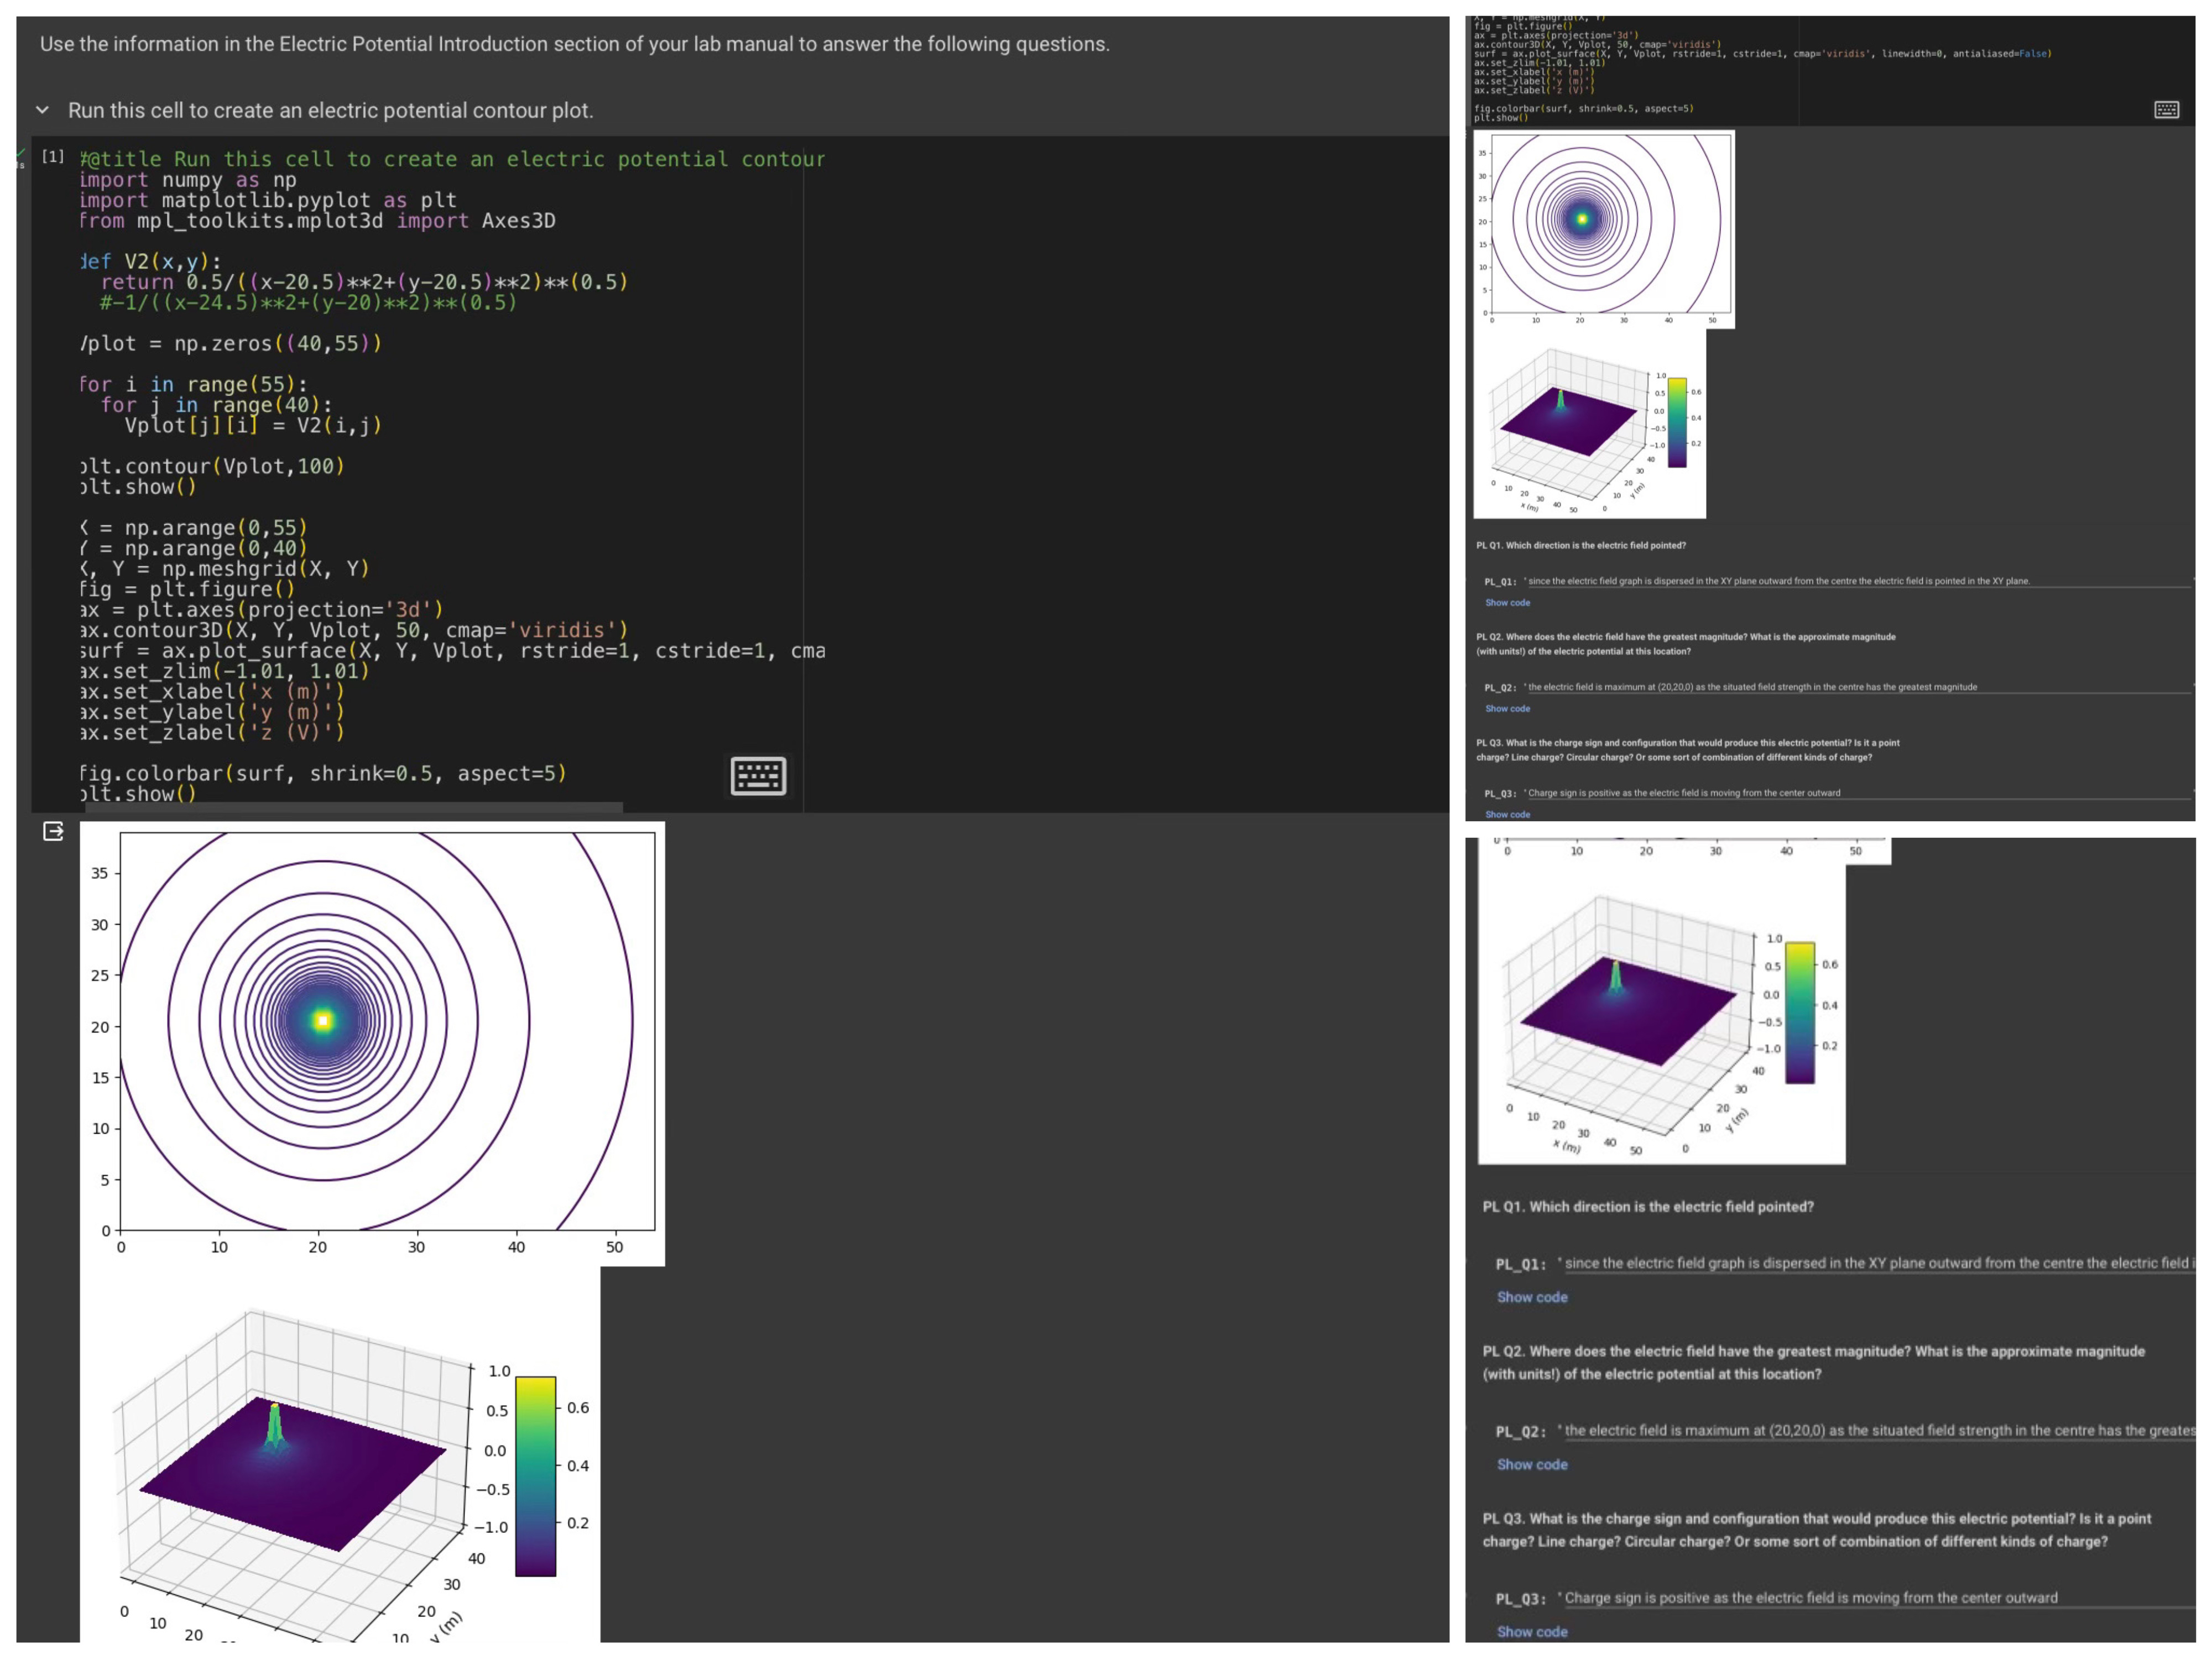Collapse the 'Run this cell' section chevron
The image size is (2212, 1659).
(x=42, y=110)
